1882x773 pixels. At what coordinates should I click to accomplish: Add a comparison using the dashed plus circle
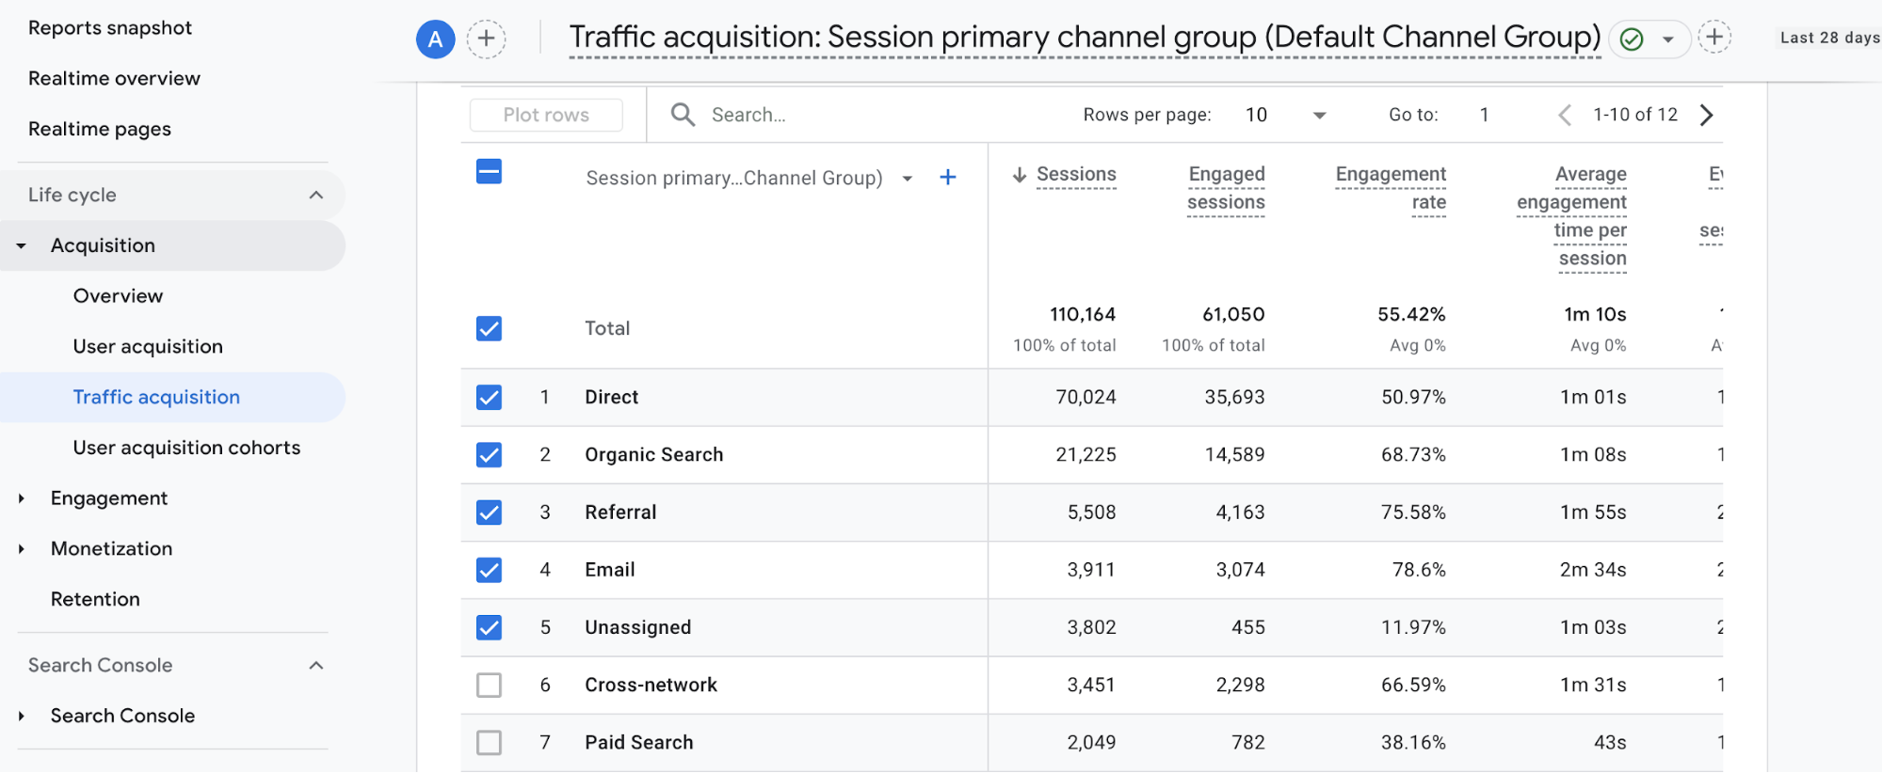click(x=487, y=39)
